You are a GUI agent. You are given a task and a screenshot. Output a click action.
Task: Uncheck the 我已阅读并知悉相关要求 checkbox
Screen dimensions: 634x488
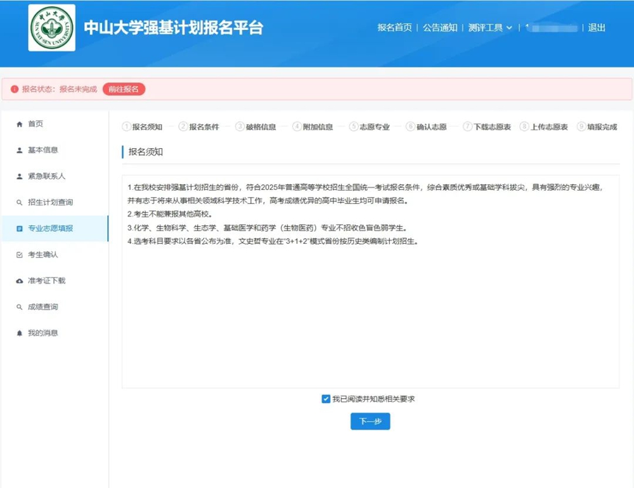(326, 399)
